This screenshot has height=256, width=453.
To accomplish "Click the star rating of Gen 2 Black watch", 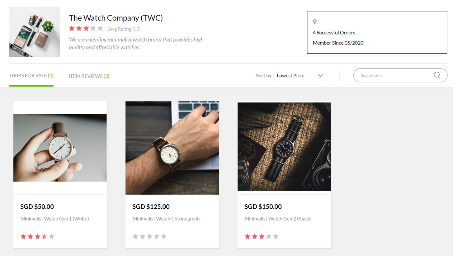I will coord(262,236).
